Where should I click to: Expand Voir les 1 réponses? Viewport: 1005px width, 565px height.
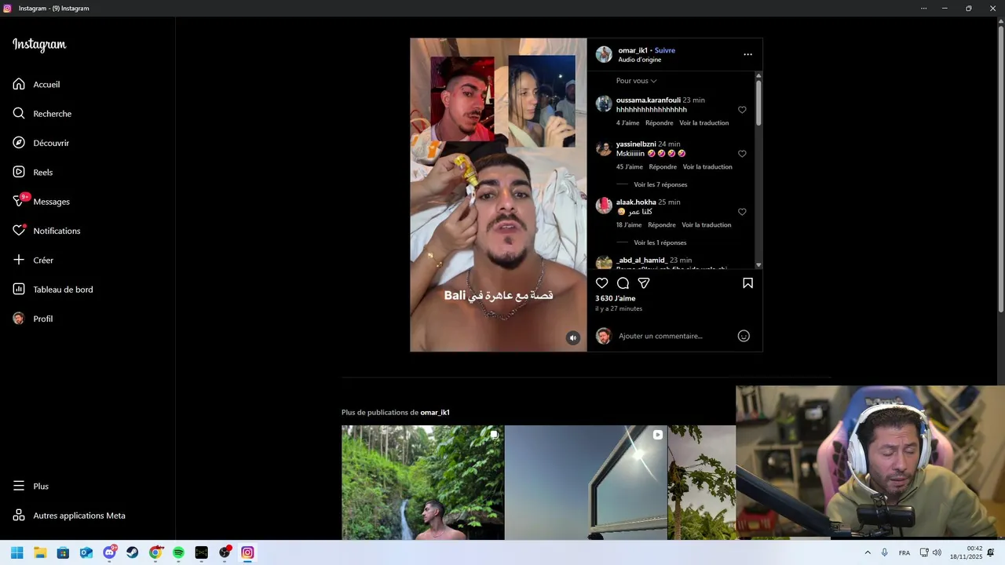point(660,242)
